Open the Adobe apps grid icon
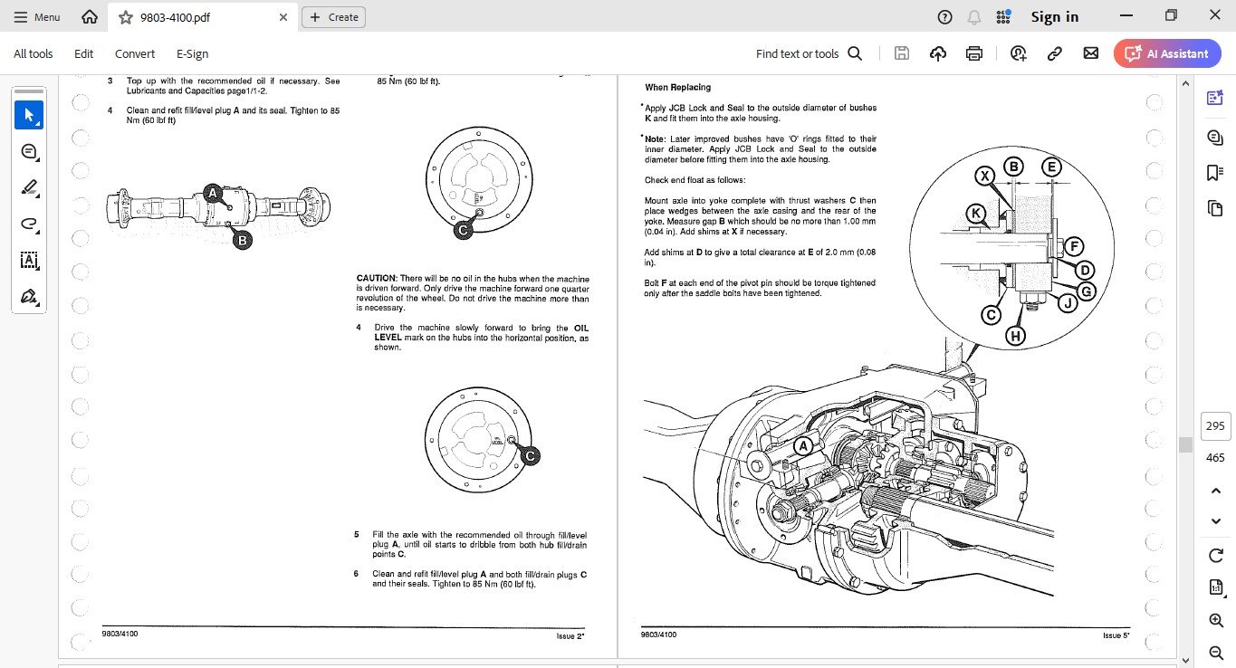The height and width of the screenshot is (668, 1236). (1003, 17)
